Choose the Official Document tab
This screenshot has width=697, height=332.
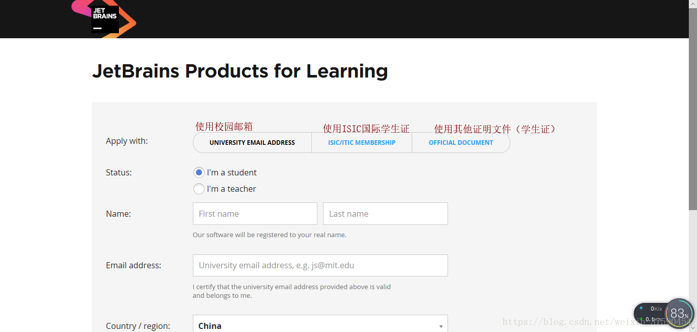(x=461, y=143)
